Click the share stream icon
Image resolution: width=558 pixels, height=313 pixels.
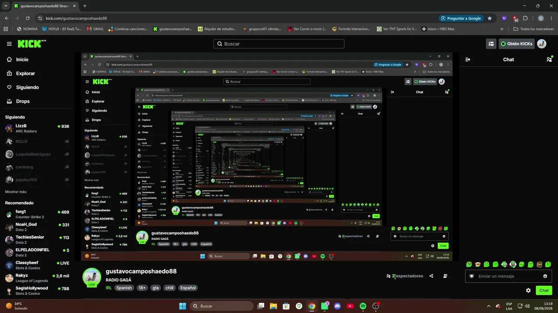tap(431, 276)
